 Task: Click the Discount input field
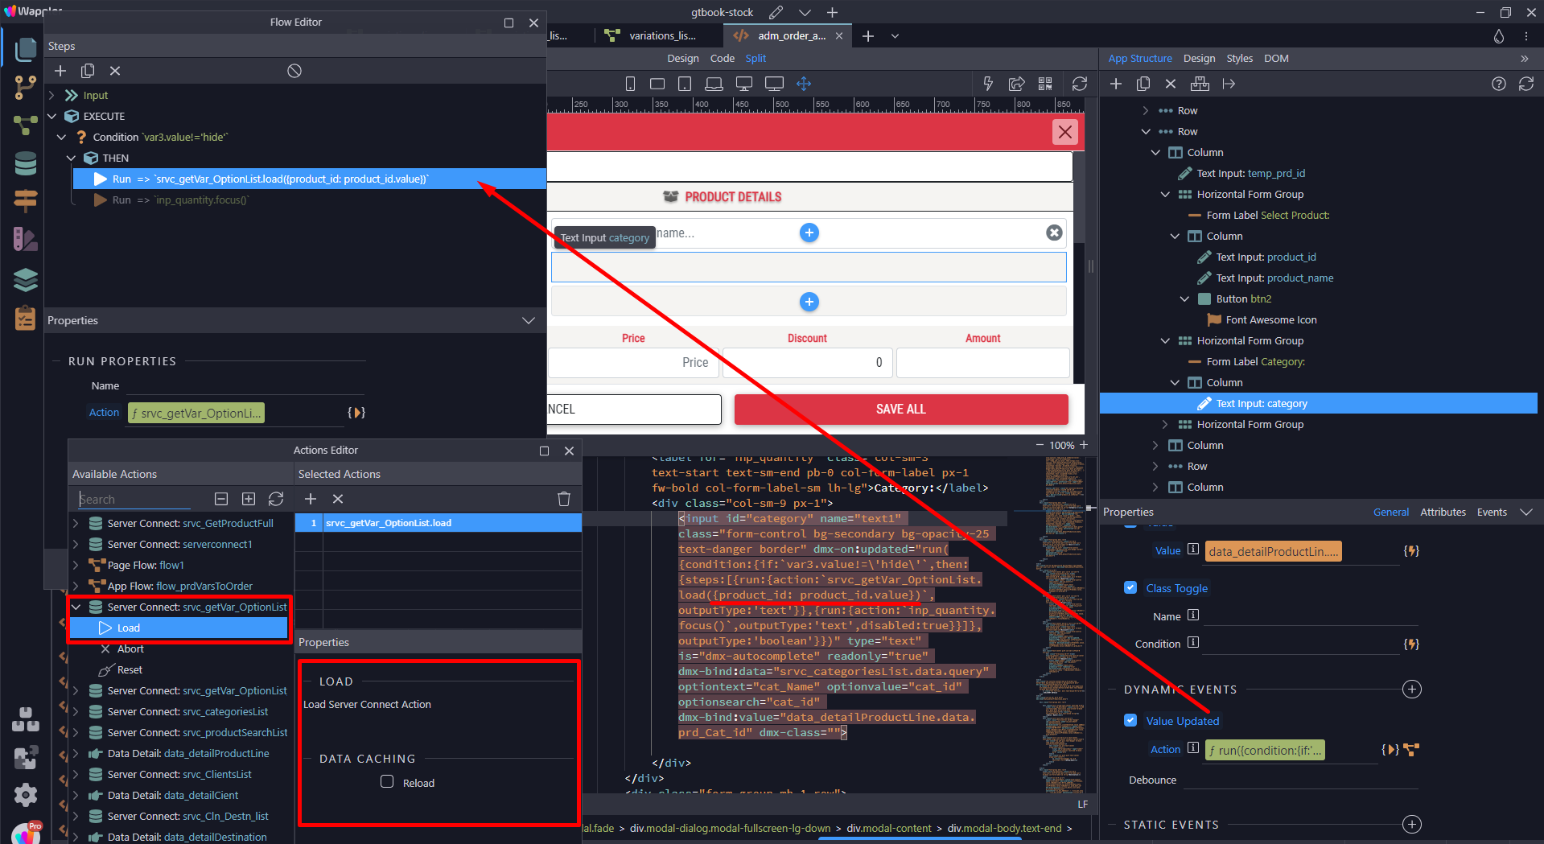point(807,362)
